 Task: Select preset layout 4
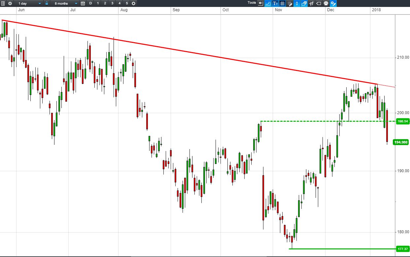pos(120,3)
